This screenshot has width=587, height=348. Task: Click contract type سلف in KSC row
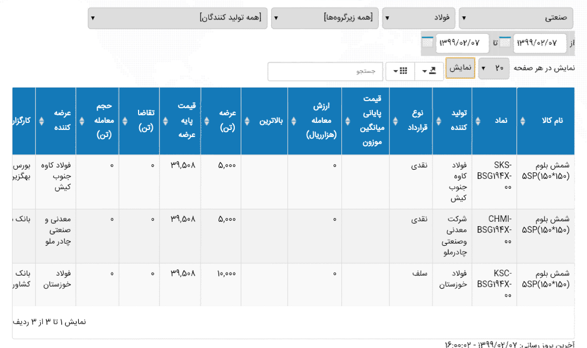[x=420, y=274]
